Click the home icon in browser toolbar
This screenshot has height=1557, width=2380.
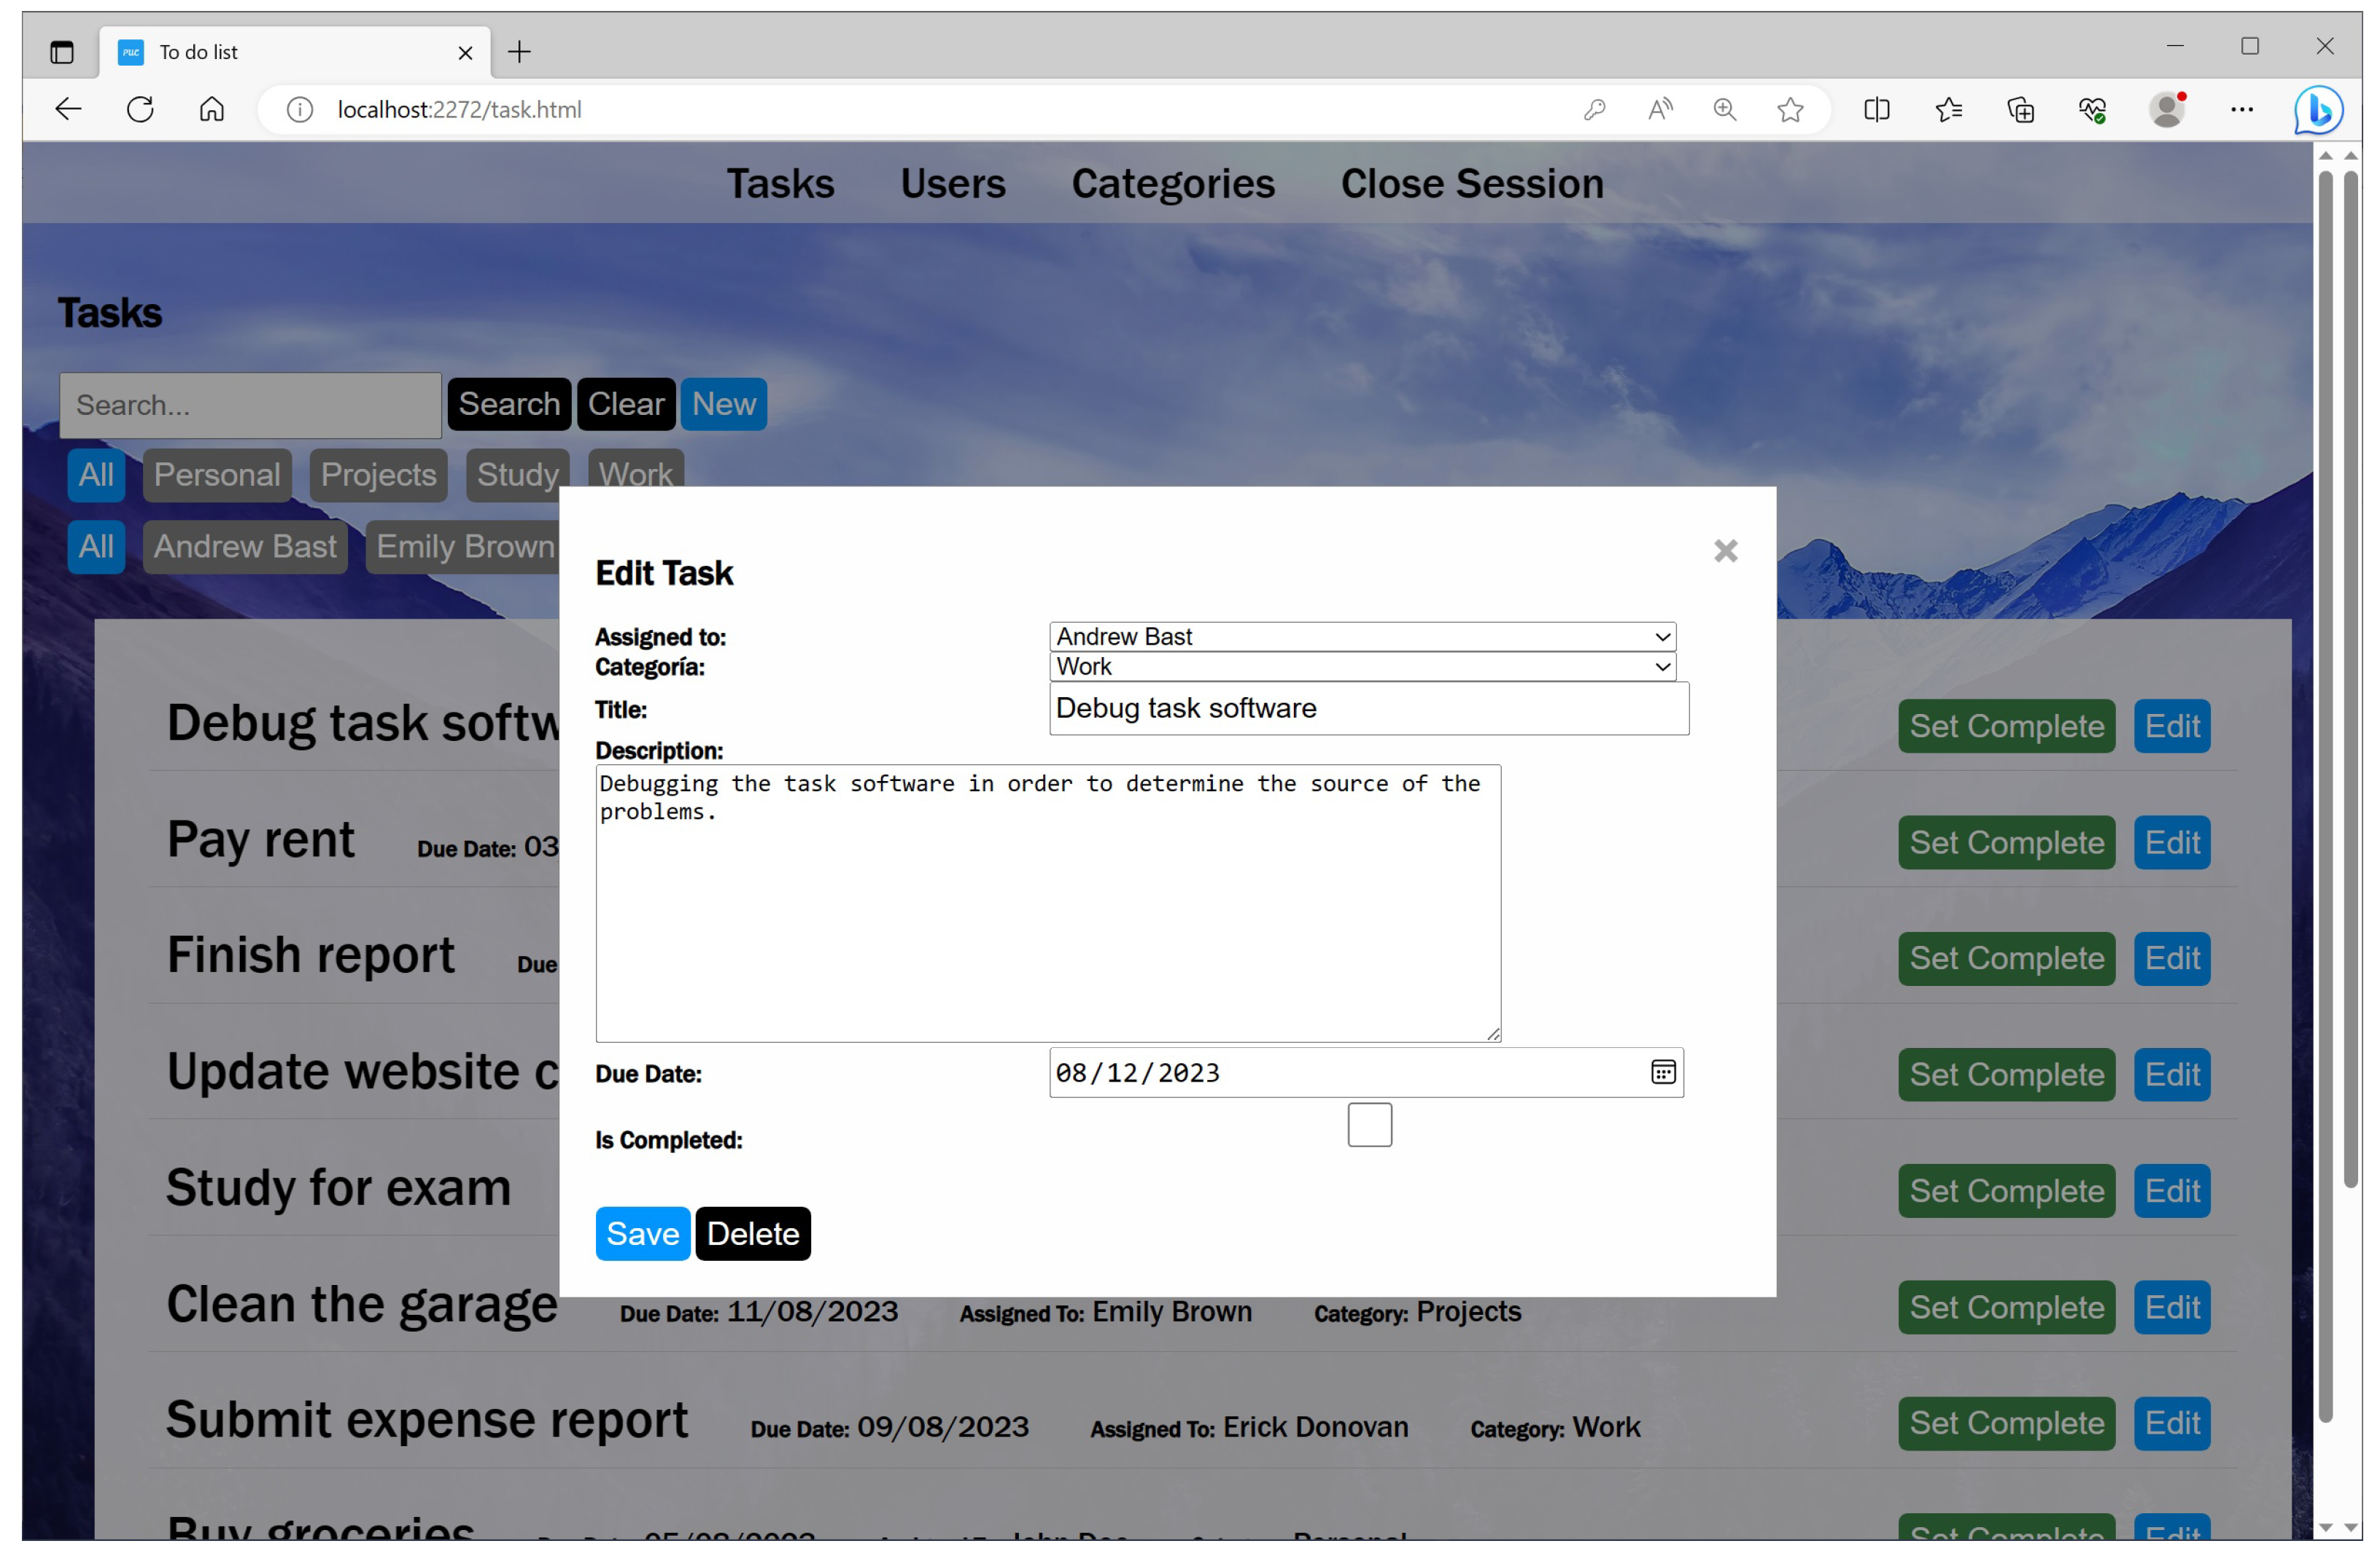pyautogui.click(x=211, y=109)
